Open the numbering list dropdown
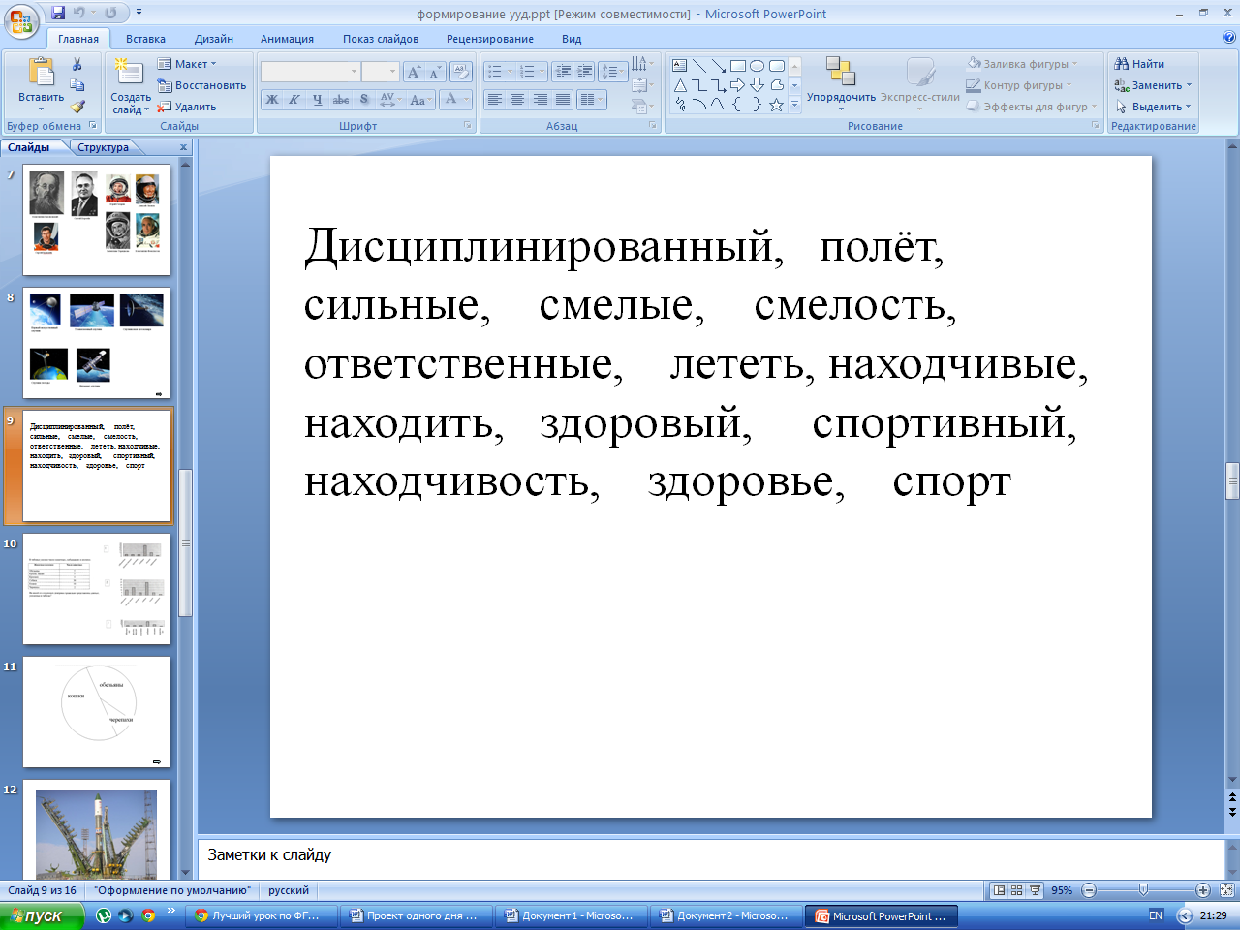The image size is (1240, 930). [x=530, y=72]
